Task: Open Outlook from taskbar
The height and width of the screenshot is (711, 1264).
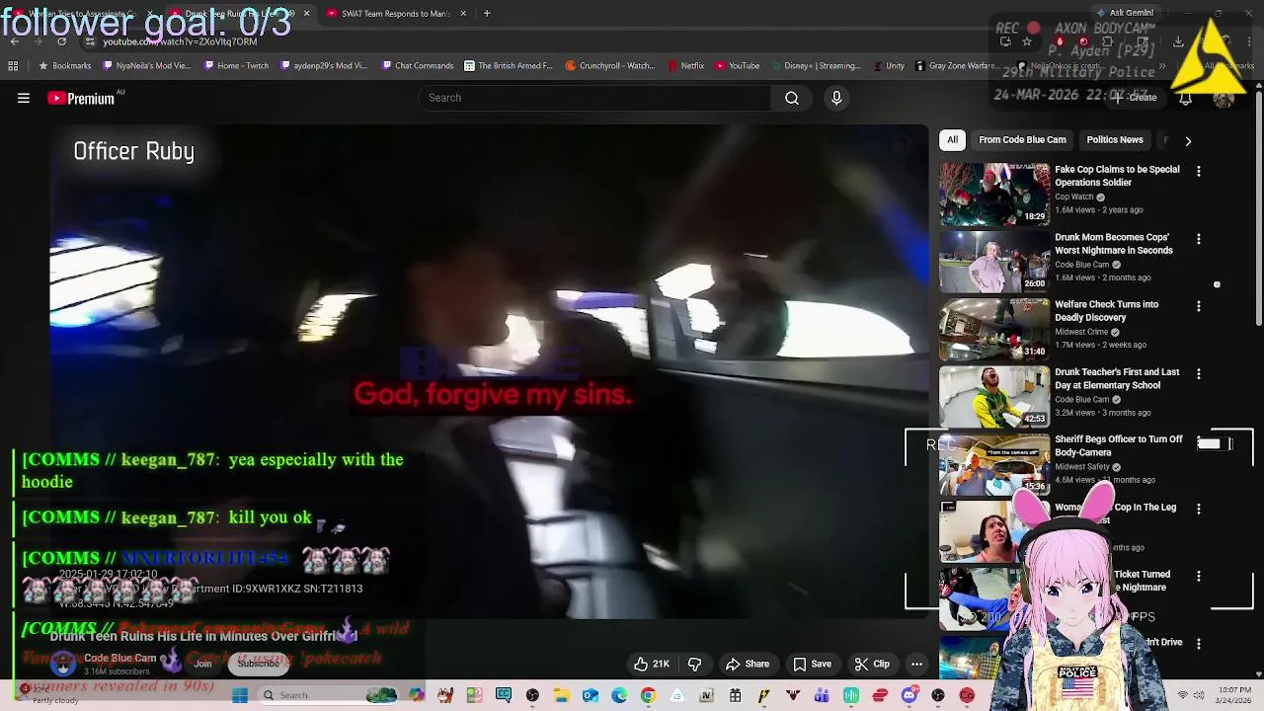Action: (591, 695)
